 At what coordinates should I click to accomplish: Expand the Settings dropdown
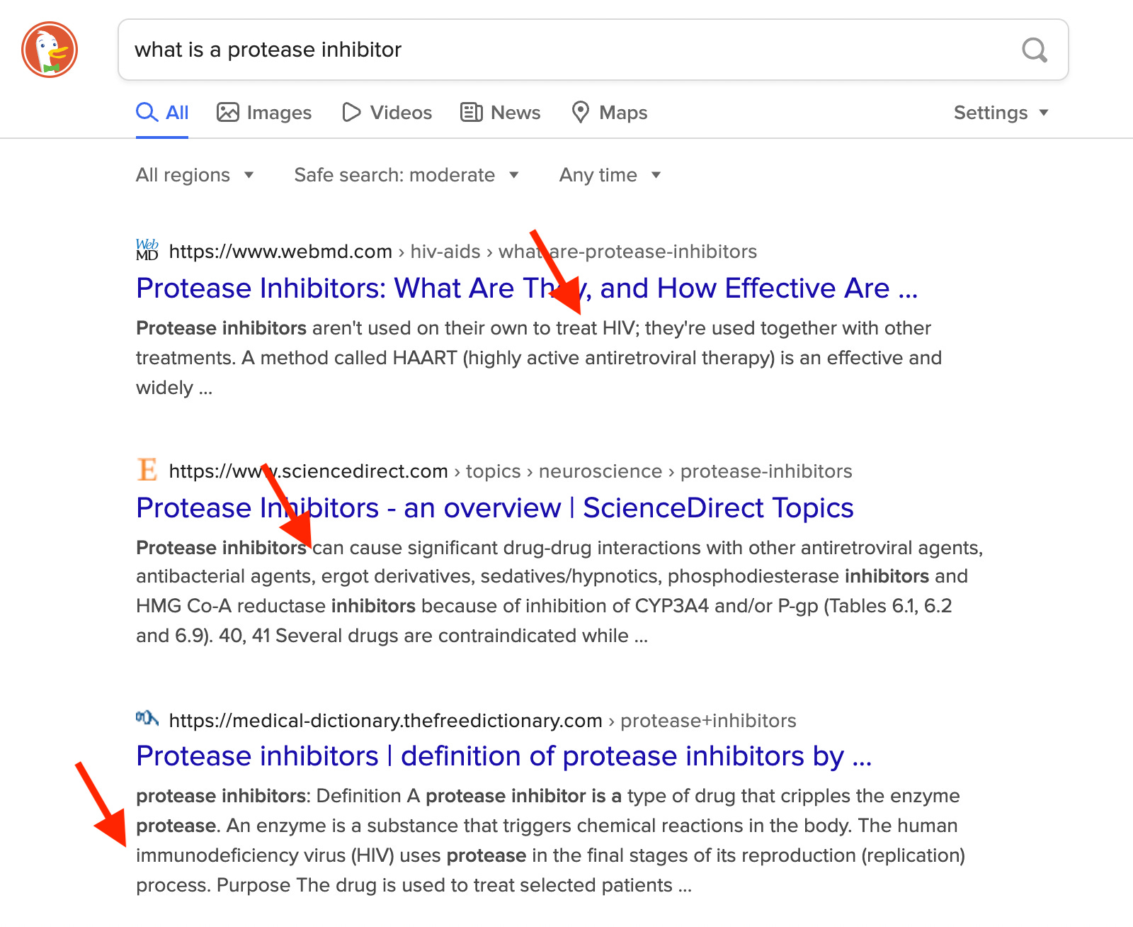click(x=1001, y=113)
